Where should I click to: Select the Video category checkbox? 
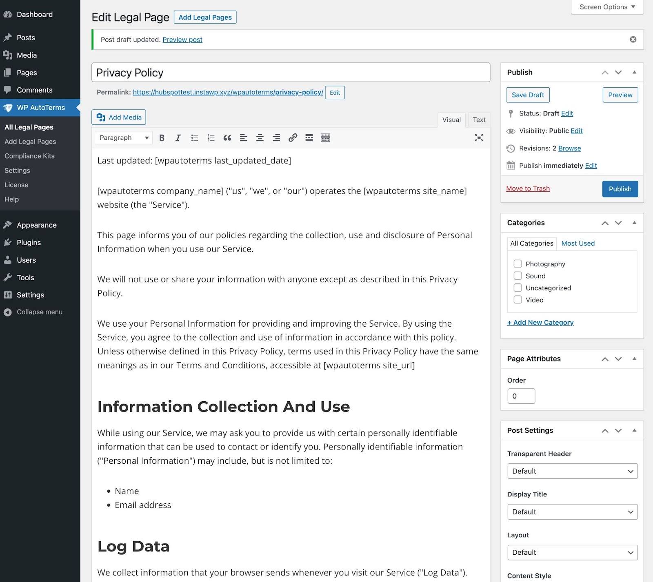point(518,300)
